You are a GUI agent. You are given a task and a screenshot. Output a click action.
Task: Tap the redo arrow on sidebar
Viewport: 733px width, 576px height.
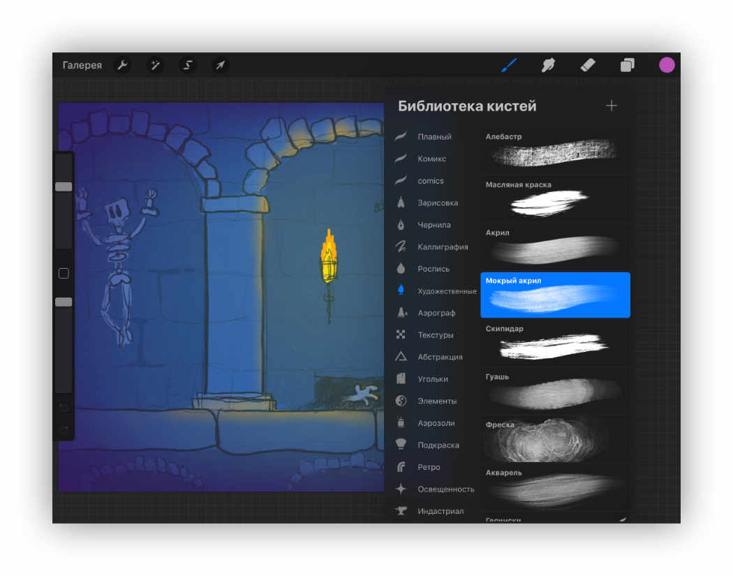pyautogui.click(x=64, y=429)
